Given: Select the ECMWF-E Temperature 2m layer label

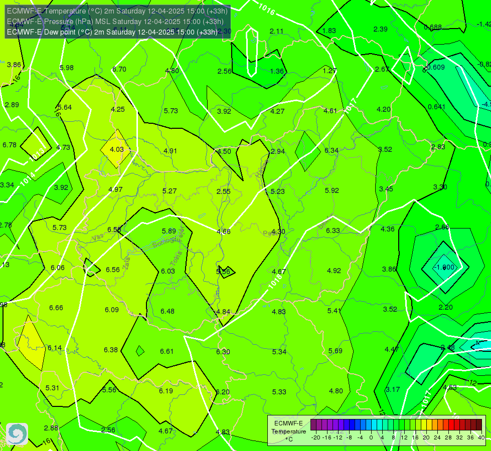Looking at the screenshot, I should pos(117,11).
